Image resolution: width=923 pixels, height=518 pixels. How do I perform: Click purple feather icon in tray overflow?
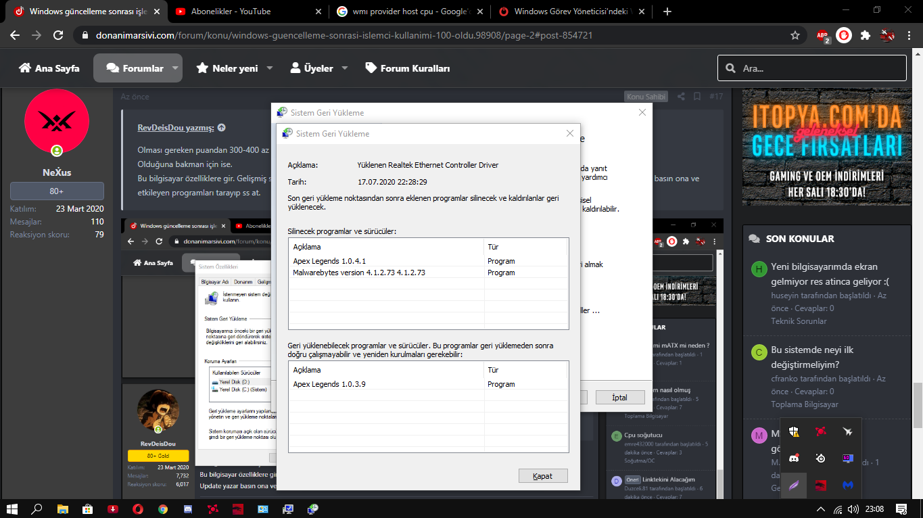pyautogui.click(x=794, y=485)
